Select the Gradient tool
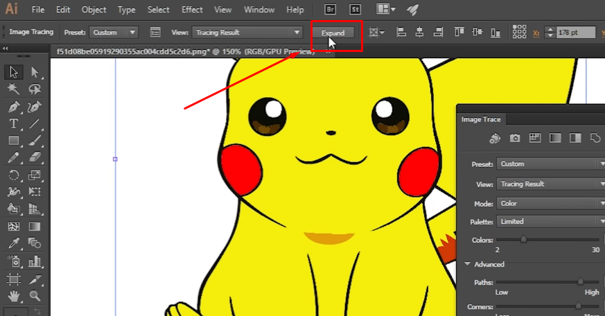The height and width of the screenshot is (316, 605). (35, 227)
